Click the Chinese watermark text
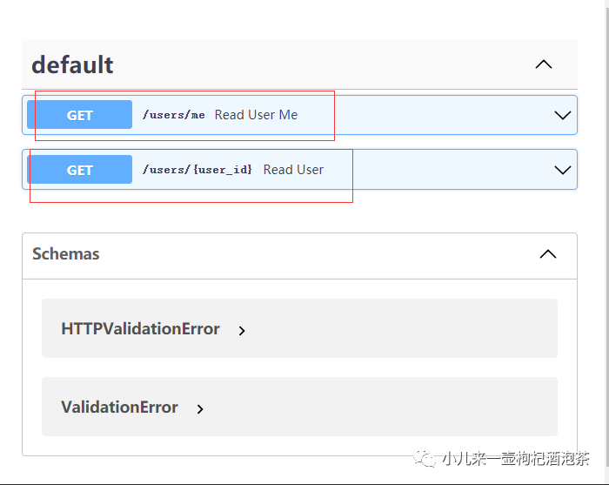This screenshot has width=609, height=485. 515,459
